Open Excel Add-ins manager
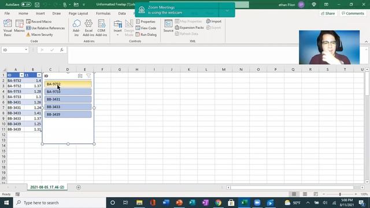The image size is (370, 208). coord(88,28)
